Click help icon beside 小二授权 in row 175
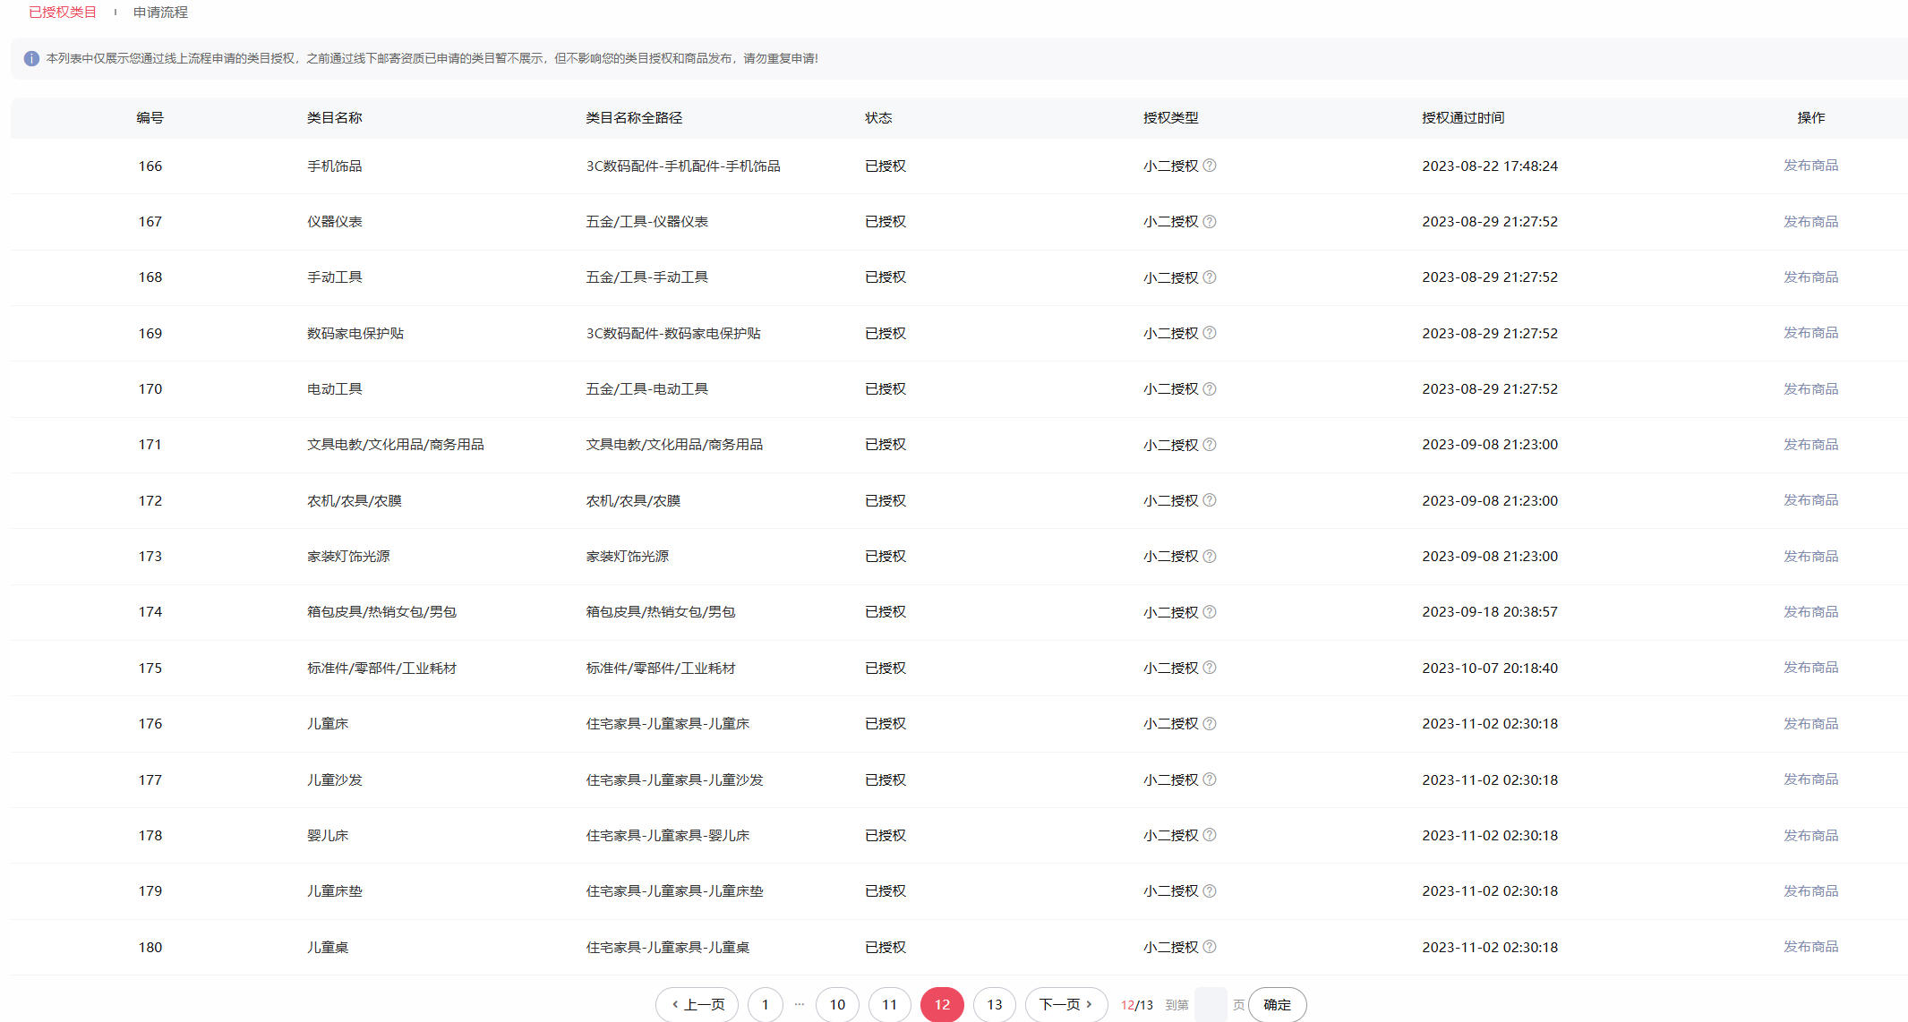The image size is (1908, 1022). pos(1209,668)
